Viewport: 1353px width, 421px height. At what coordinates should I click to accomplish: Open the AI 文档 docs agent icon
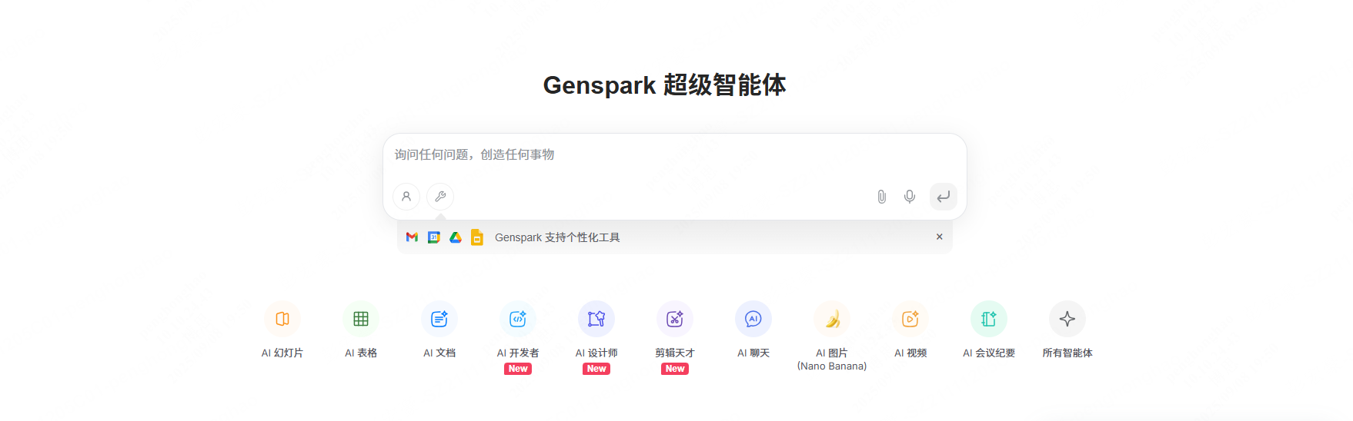coord(439,319)
